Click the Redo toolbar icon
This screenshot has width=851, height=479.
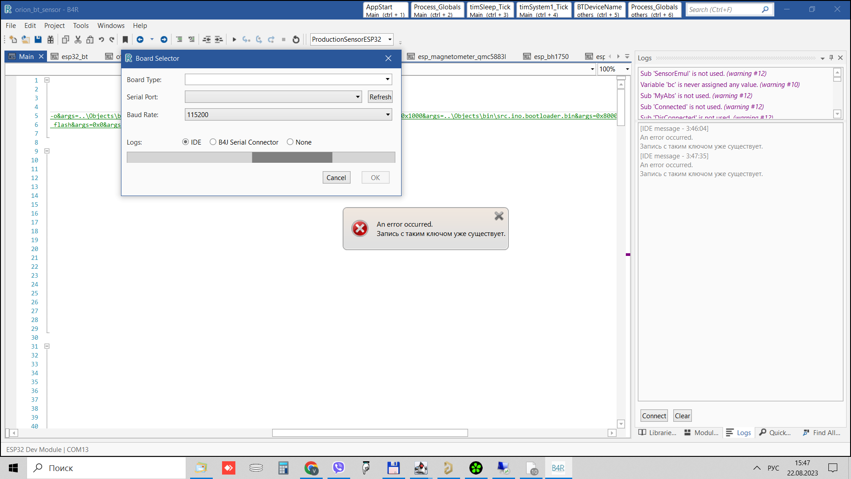click(112, 39)
